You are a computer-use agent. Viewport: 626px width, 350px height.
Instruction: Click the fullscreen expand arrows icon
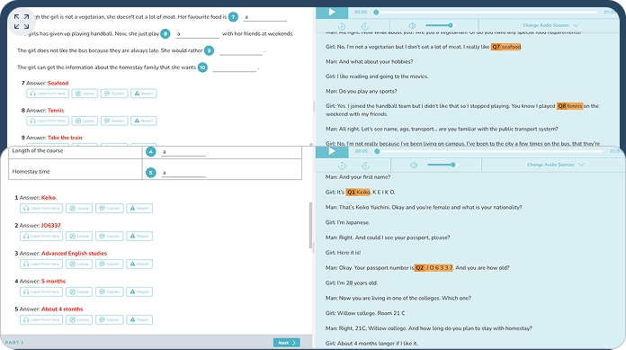click(22, 22)
